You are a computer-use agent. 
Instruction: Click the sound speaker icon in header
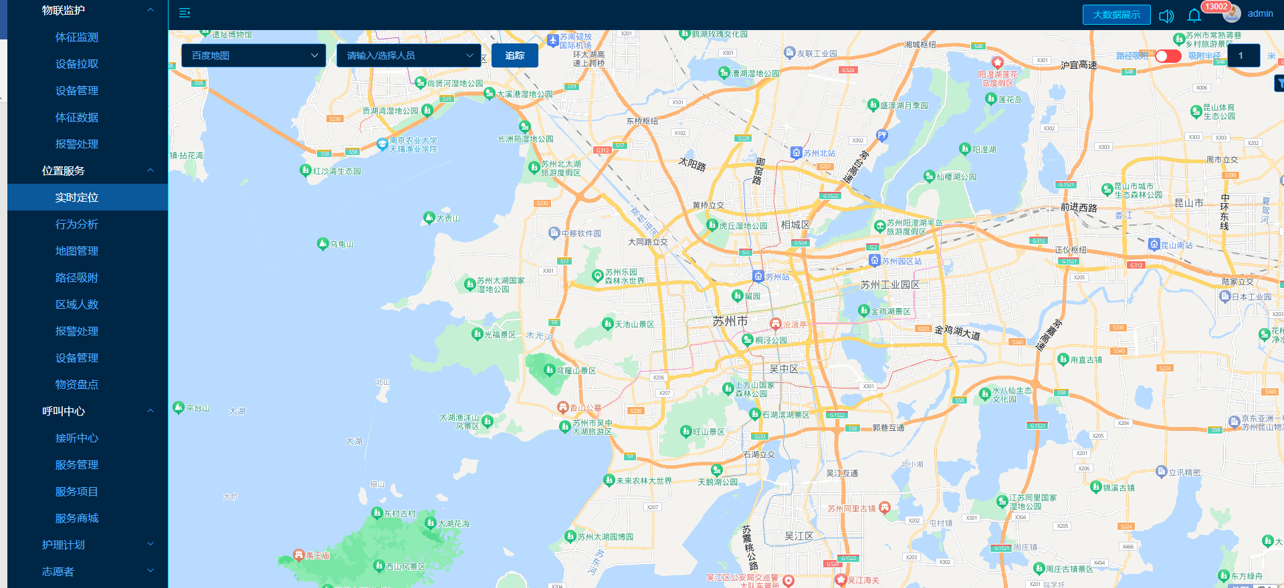tap(1166, 16)
